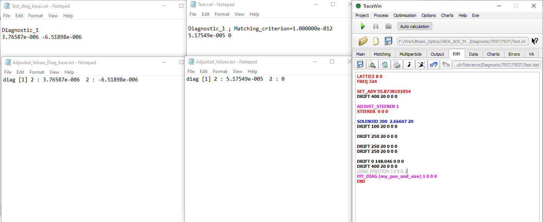Save project using floppy icon beside path
The height and width of the screenshot is (222, 543).
388,41
